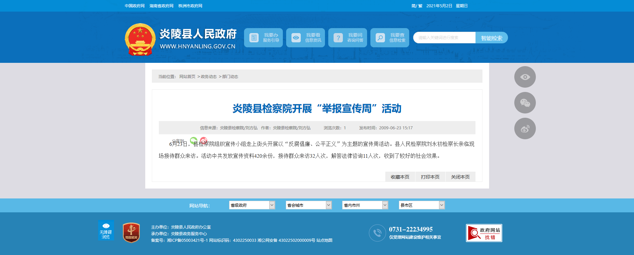
Task: Click the gray WeChat circle in sidebar
Action: click(x=525, y=103)
